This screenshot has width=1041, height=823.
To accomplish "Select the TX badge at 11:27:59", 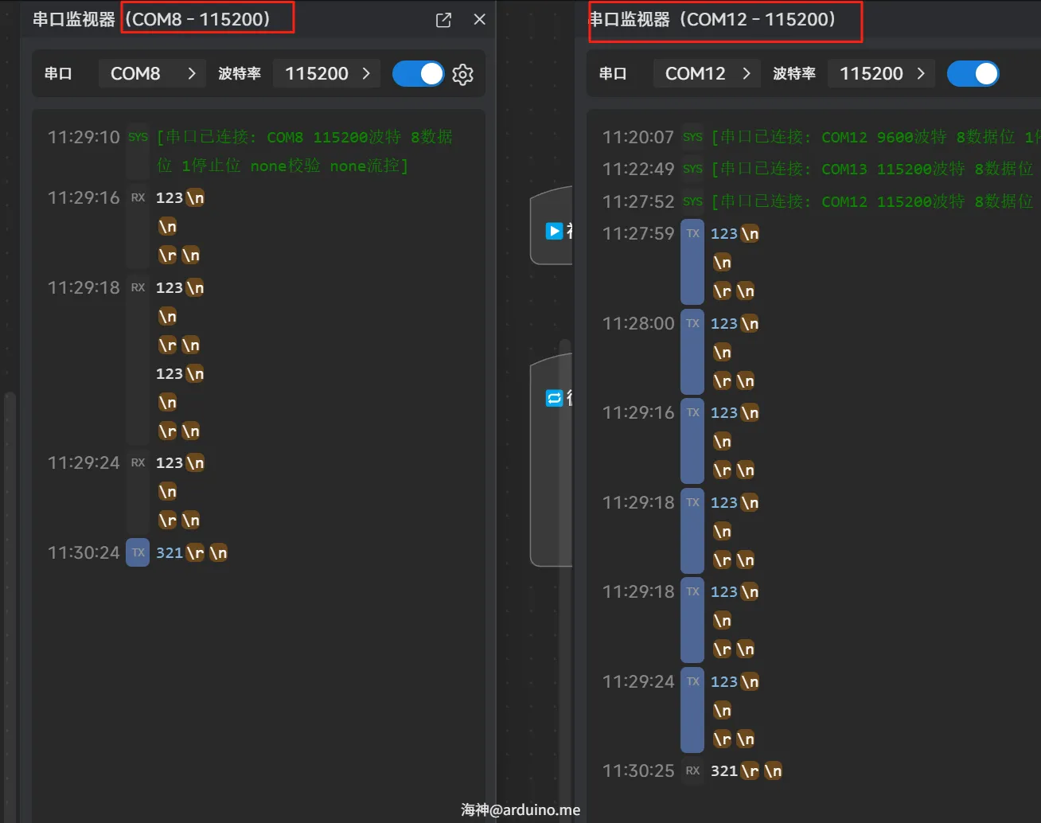I will coord(692,234).
